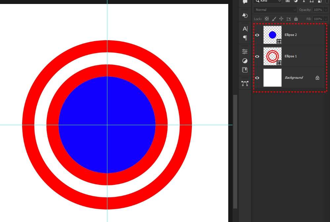Click the lock all padlock icon
The image size is (330, 222).
pos(296,19)
